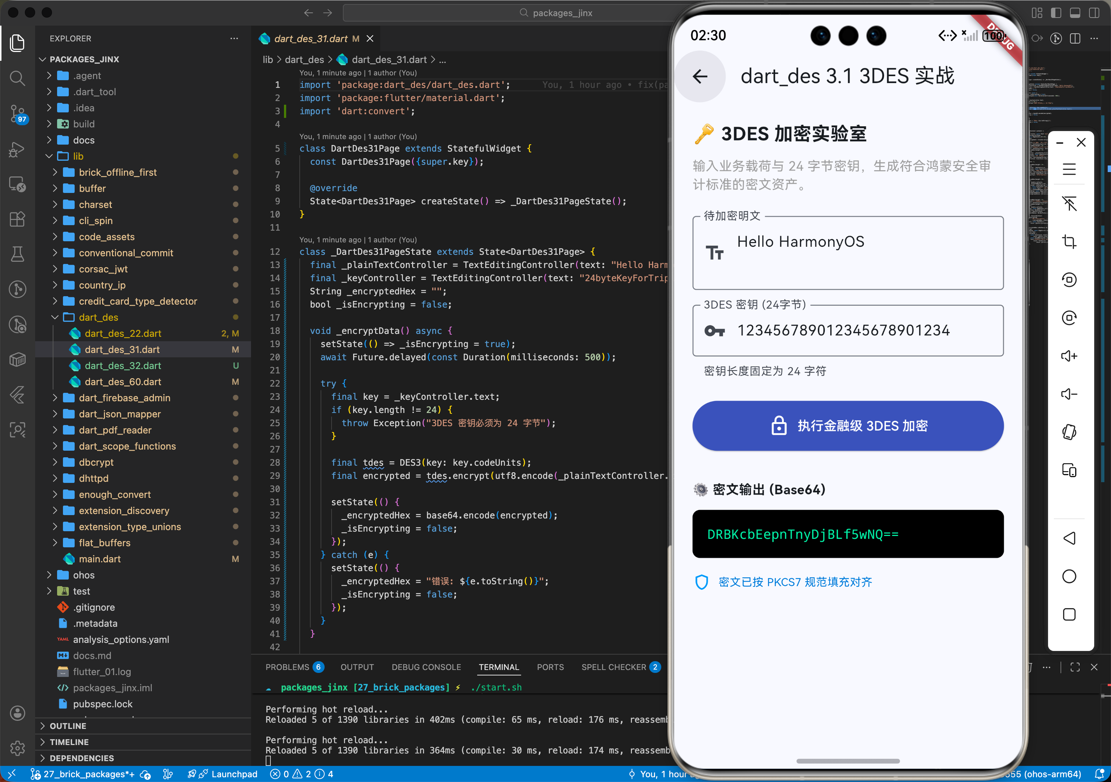Tap the back arrow in app header
This screenshot has width=1111, height=782.
(x=700, y=76)
